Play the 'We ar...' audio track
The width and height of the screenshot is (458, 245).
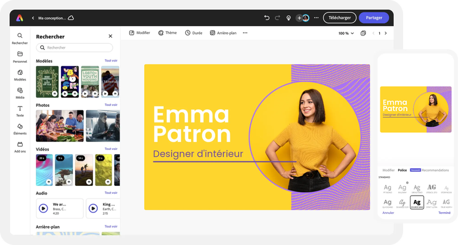pos(43,208)
